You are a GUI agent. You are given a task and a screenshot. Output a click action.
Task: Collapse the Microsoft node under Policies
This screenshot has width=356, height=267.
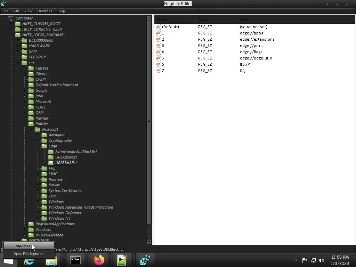pos(31,129)
